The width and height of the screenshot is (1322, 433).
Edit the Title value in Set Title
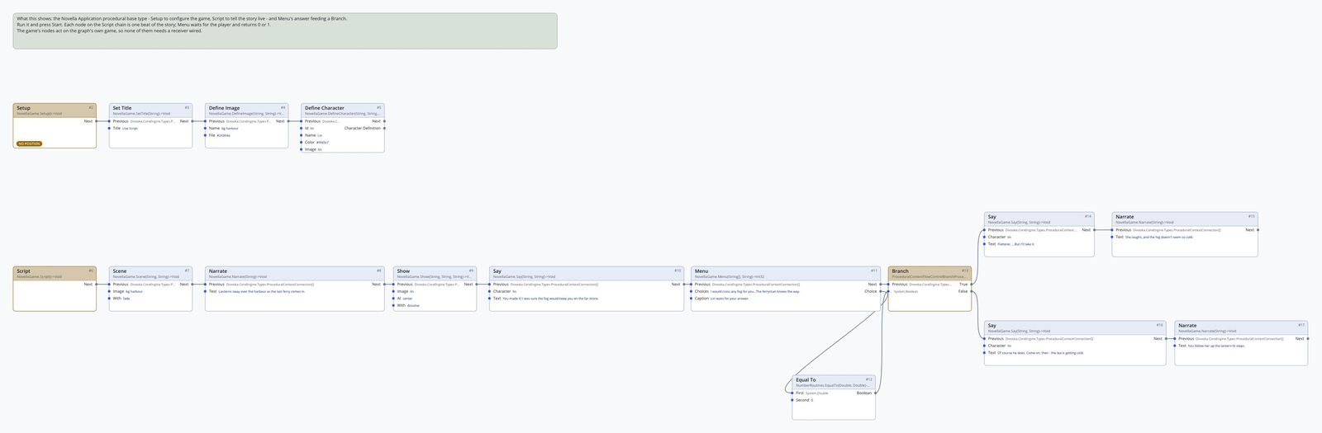pos(130,129)
